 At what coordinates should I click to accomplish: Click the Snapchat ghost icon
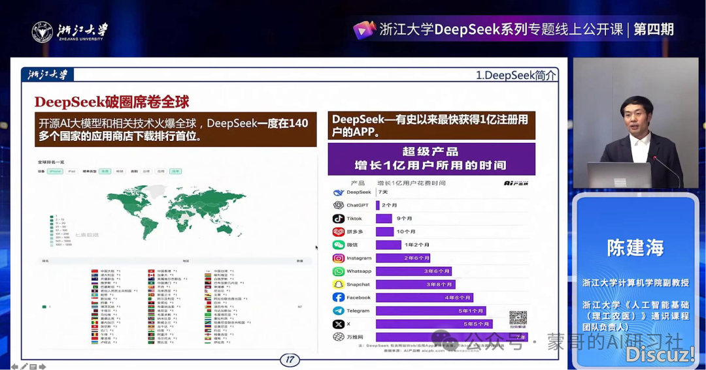click(x=338, y=285)
